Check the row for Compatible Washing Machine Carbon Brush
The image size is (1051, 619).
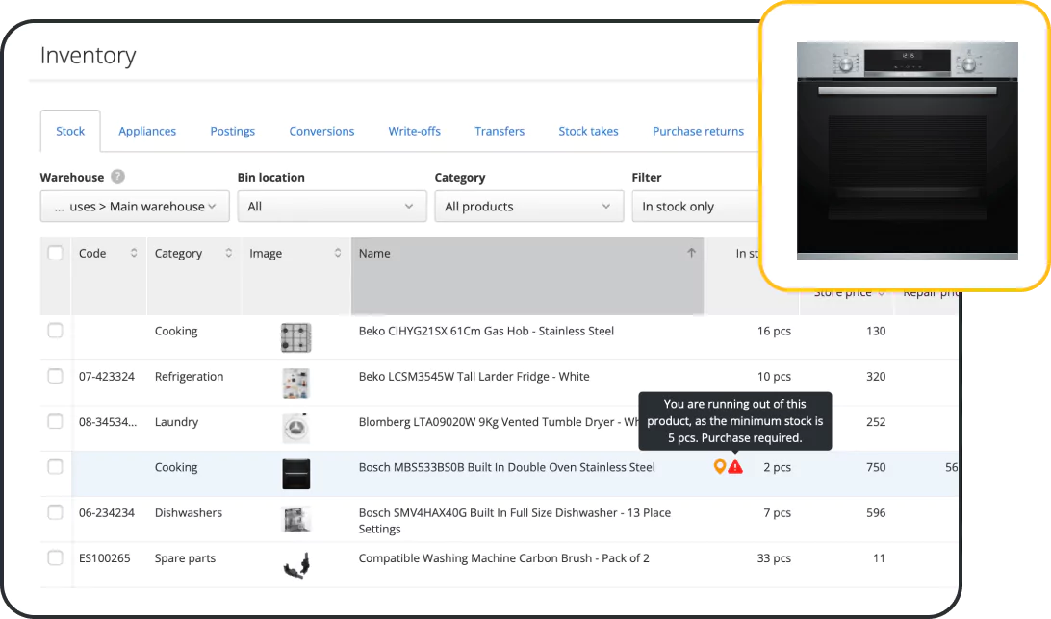[x=55, y=557]
